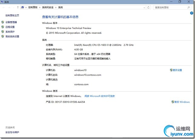Image resolution: width=195 pixels, height=139 pixels.
Task: Select the product ID 00137-50010-01506-AA354
Action: click(70, 102)
